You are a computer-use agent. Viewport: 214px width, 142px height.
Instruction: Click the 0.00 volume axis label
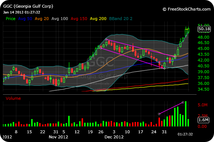[202, 126]
